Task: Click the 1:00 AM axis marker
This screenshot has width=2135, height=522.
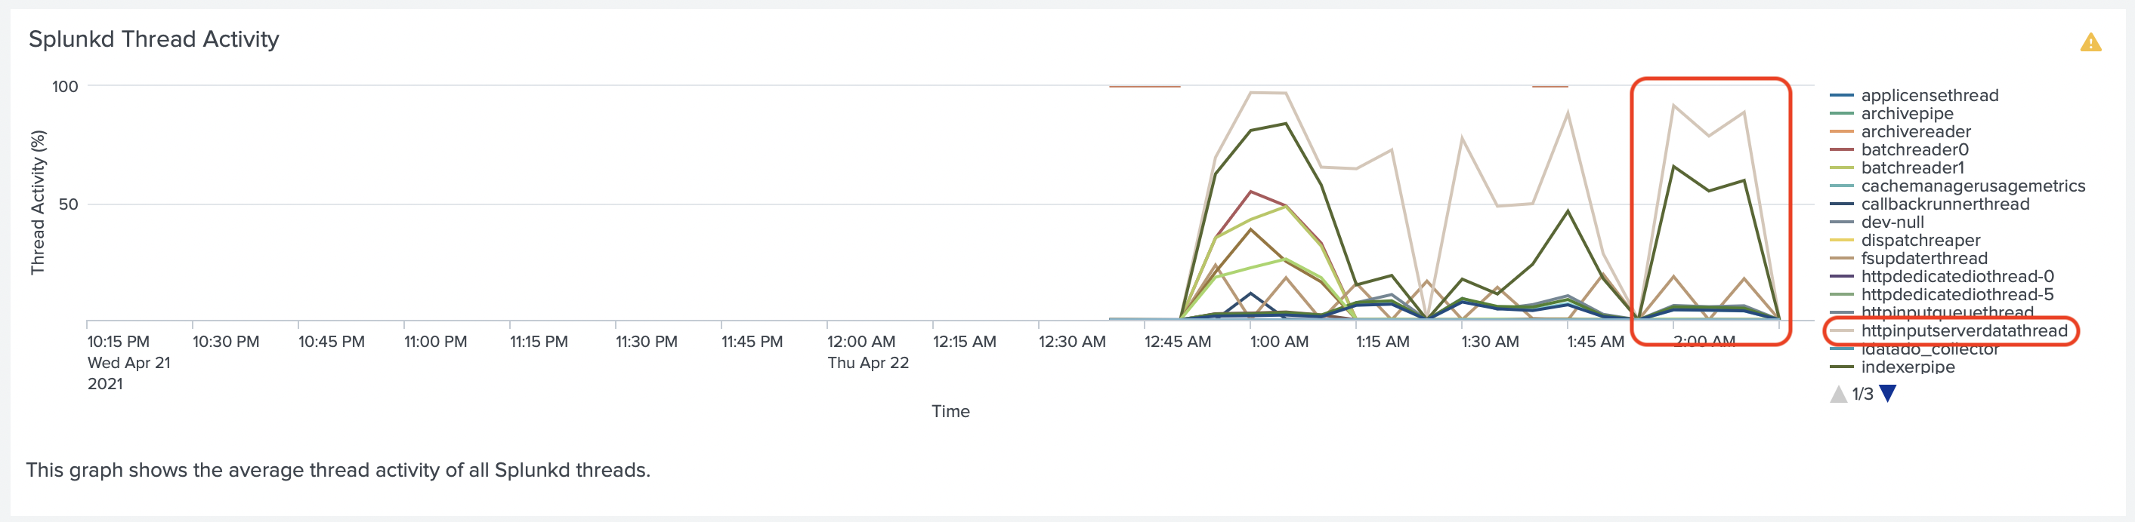Action: pyautogui.click(x=1279, y=342)
